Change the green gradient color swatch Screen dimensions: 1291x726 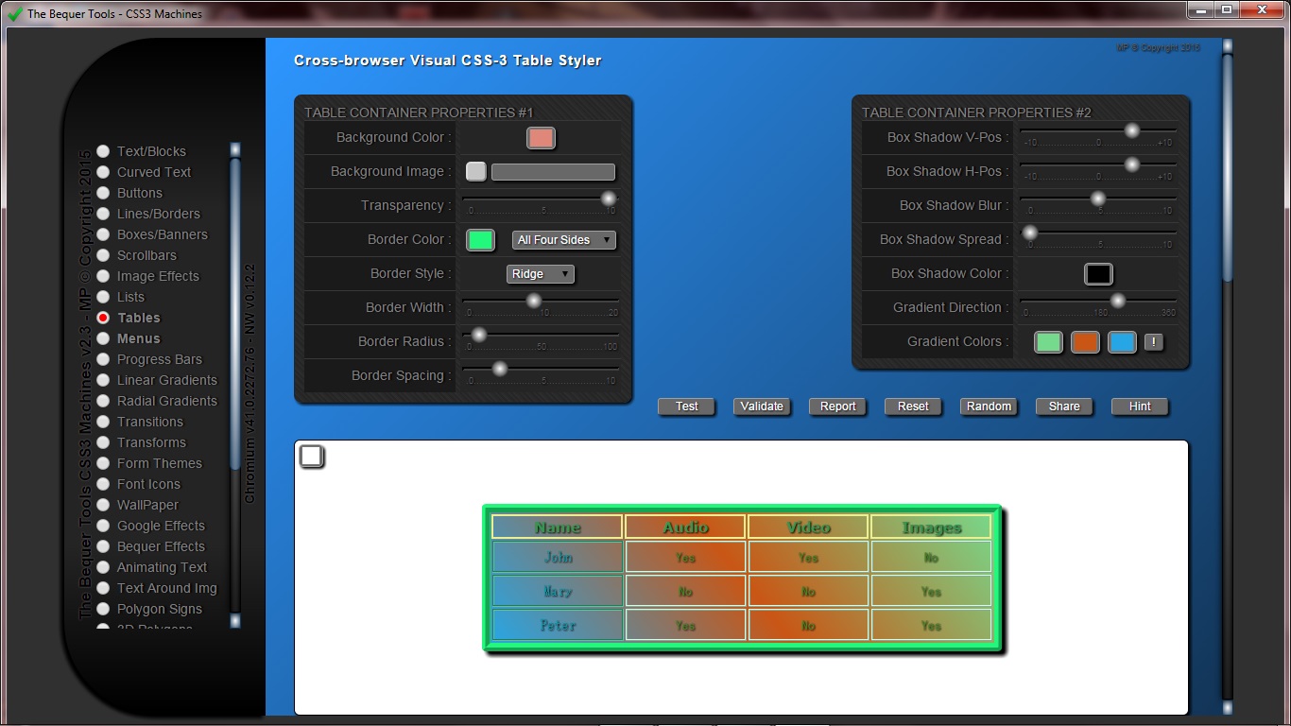point(1048,342)
